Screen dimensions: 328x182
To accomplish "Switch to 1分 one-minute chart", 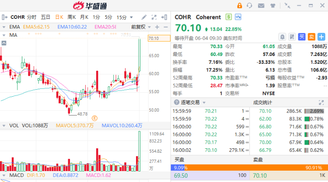I will pyautogui.click(x=96, y=17).
